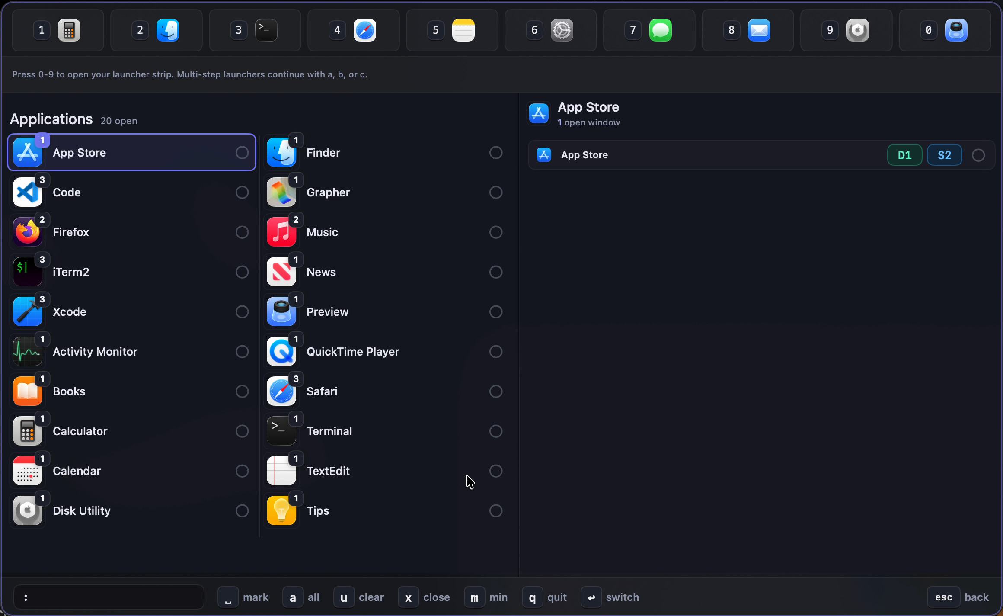Click the D1 display badge
This screenshot has width=1003, height=616.
904,155
